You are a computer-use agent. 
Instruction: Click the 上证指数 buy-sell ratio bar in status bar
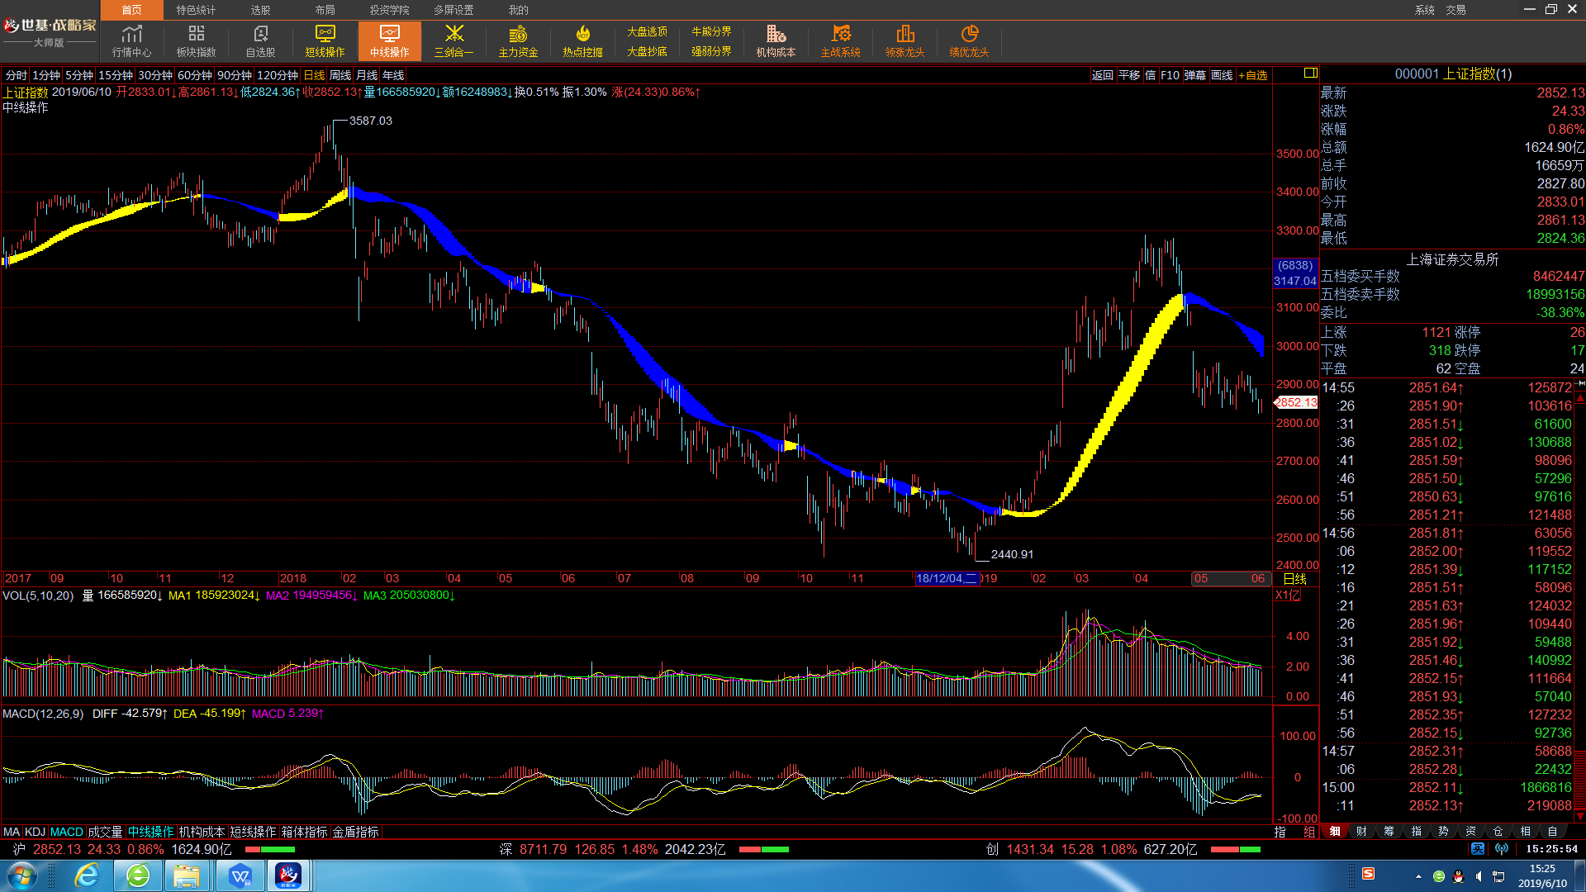[269, 849]
